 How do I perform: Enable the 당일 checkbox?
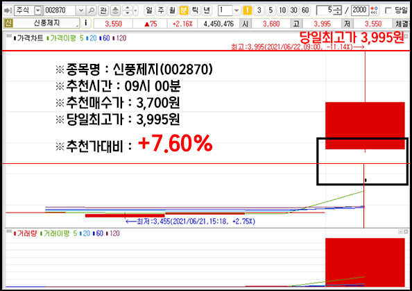[388, 11]
